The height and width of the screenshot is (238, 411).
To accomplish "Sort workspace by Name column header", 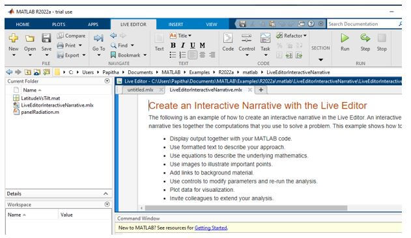I will (32, 215).
